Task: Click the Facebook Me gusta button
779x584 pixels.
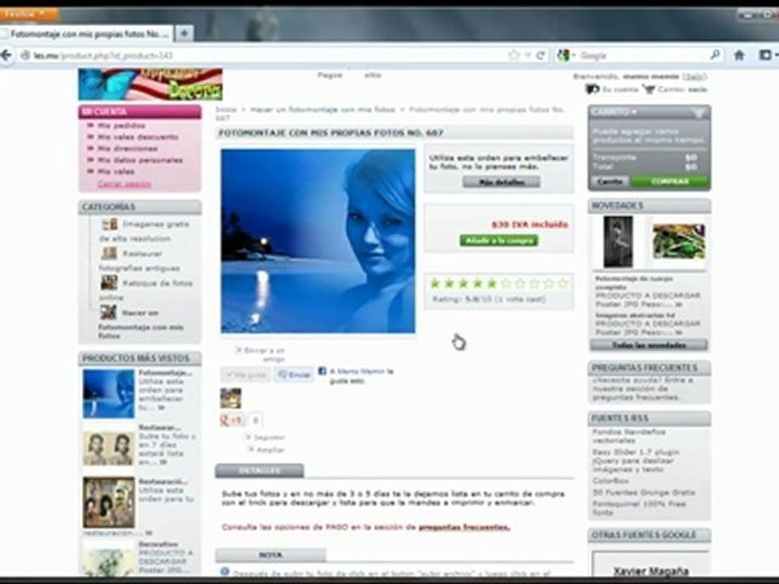Action: pos(245,375)
